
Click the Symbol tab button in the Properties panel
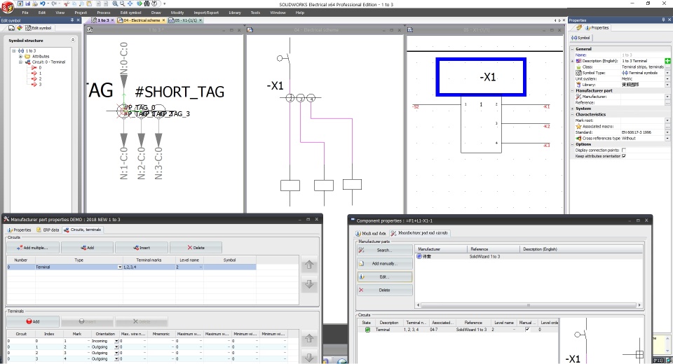pos(580,38)
